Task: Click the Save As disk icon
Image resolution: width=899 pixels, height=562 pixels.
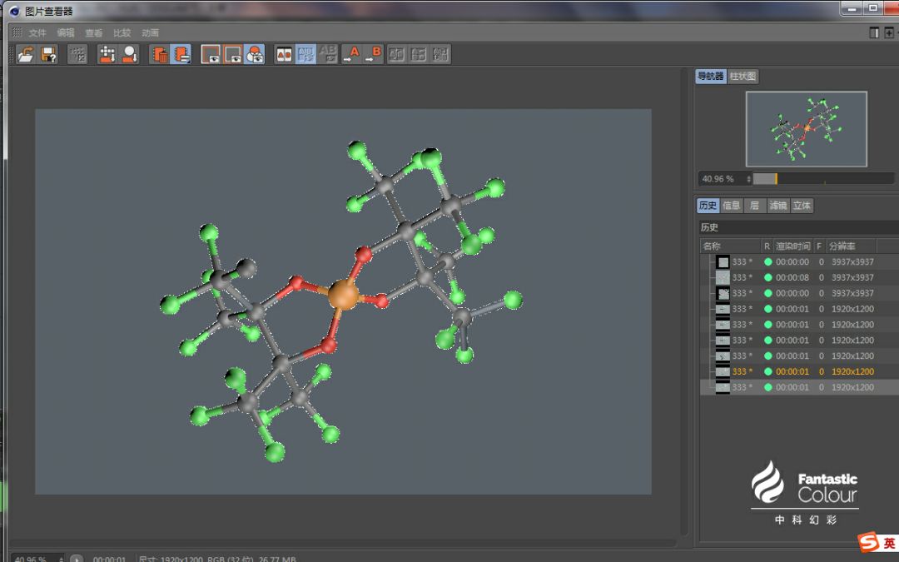Action: pyautogui.click(x=49, y=55)
